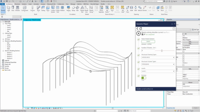200x112 pixels.
Task: Select the Shaft opening tool
Action: click(x=132, y=9)
